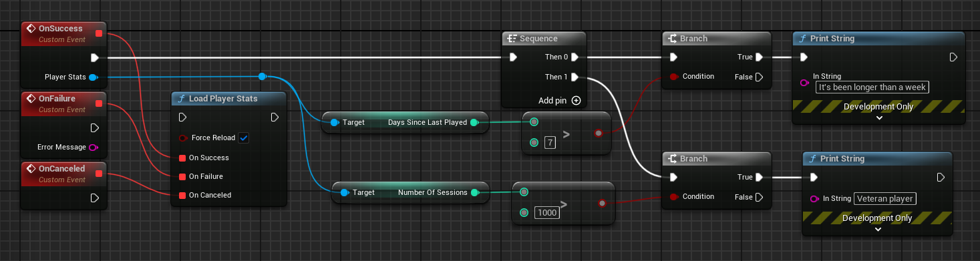Click output pin of 7 comparison node
The width and height of the screenshot is (980, 261).
pos(598,134)
